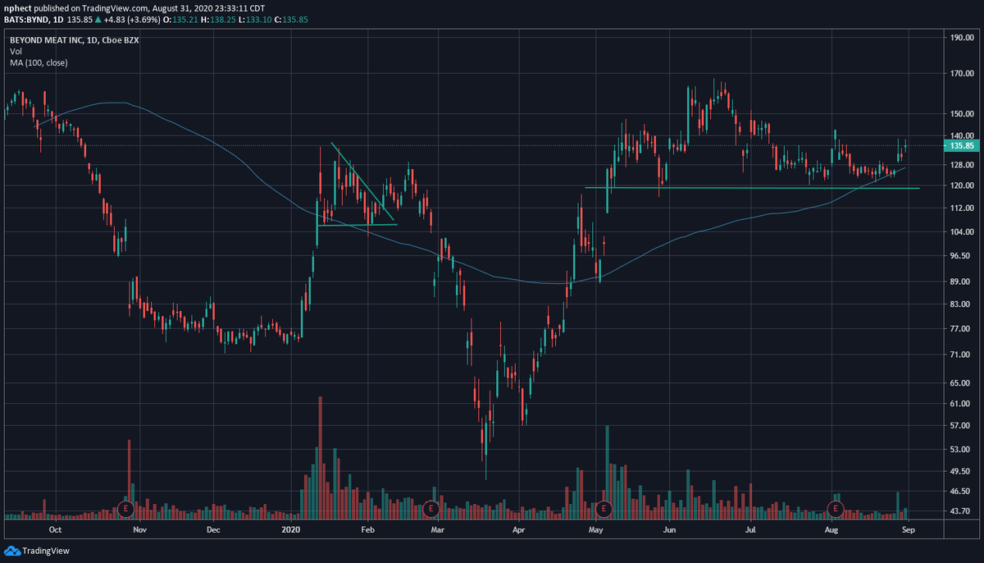Click the 150.00 price axis label

[x=960, y=113]
